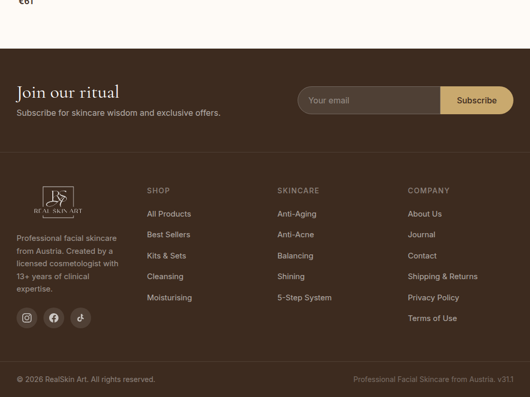Open the About Us page
This screenshot has width=530, height=397.
click(x=424, y=213)
